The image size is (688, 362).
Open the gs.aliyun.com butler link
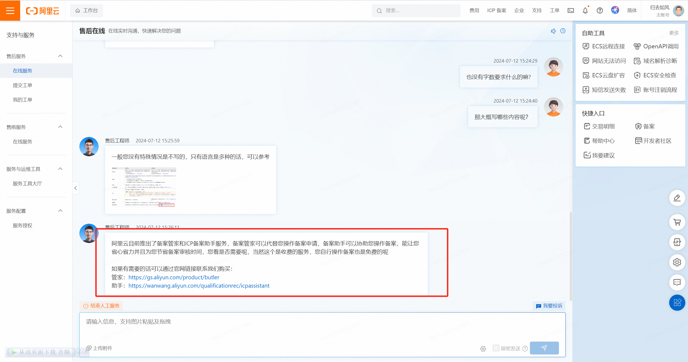point(174,277)
